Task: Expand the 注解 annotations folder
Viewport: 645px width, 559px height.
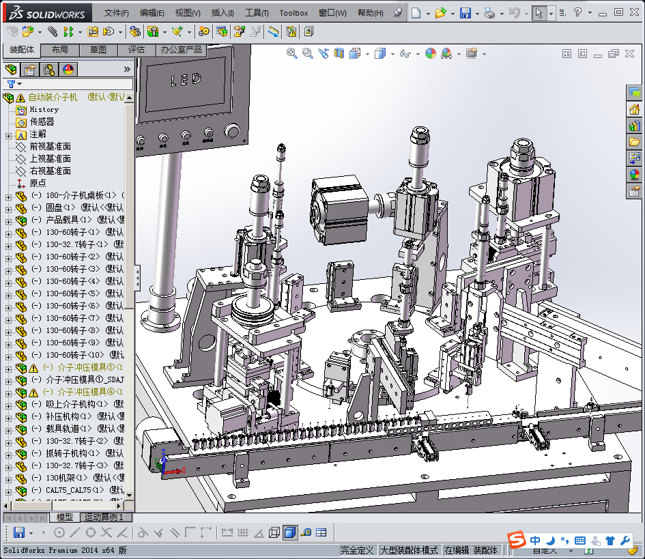Action: 8,134
